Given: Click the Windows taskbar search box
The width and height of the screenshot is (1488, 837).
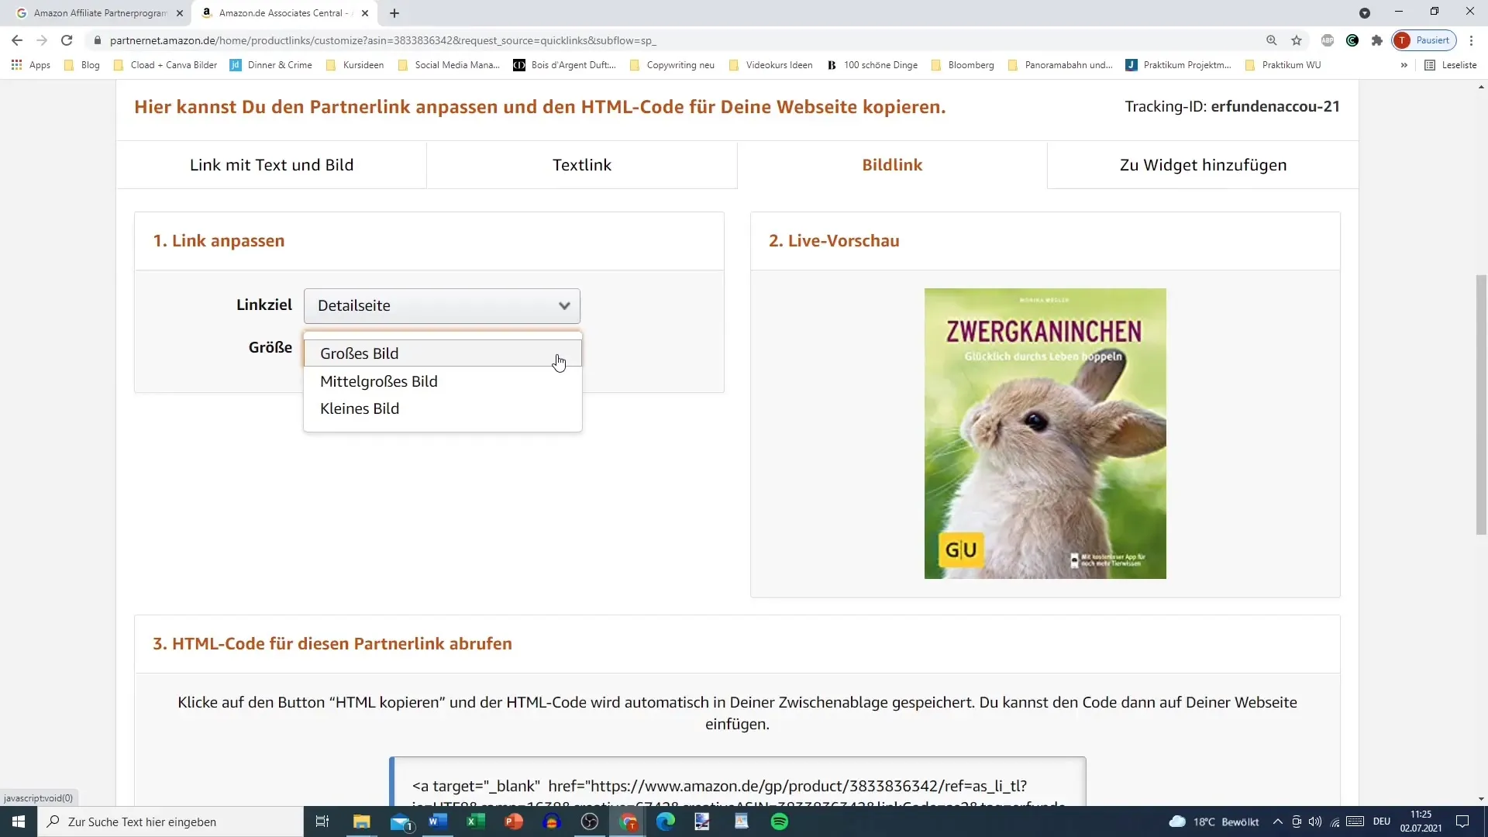Looking at the screenshot, I should point(170,821).
